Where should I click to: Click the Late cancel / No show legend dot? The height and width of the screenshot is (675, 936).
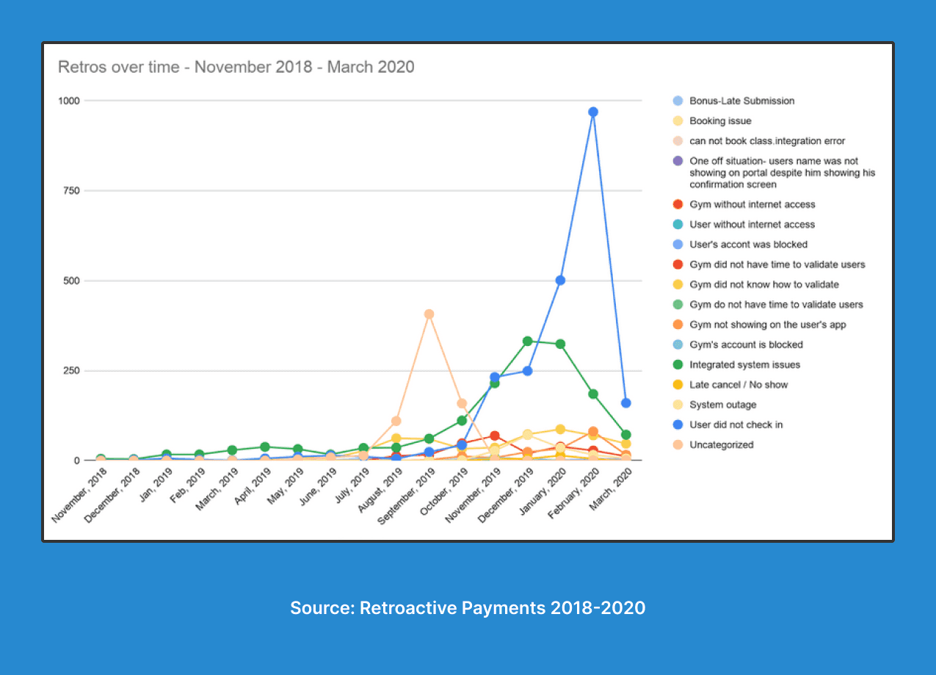coord(678,384)
